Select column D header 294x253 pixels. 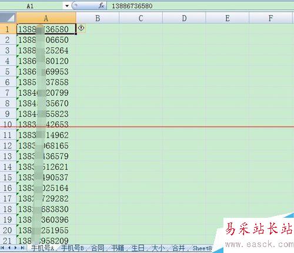[184, 18]
